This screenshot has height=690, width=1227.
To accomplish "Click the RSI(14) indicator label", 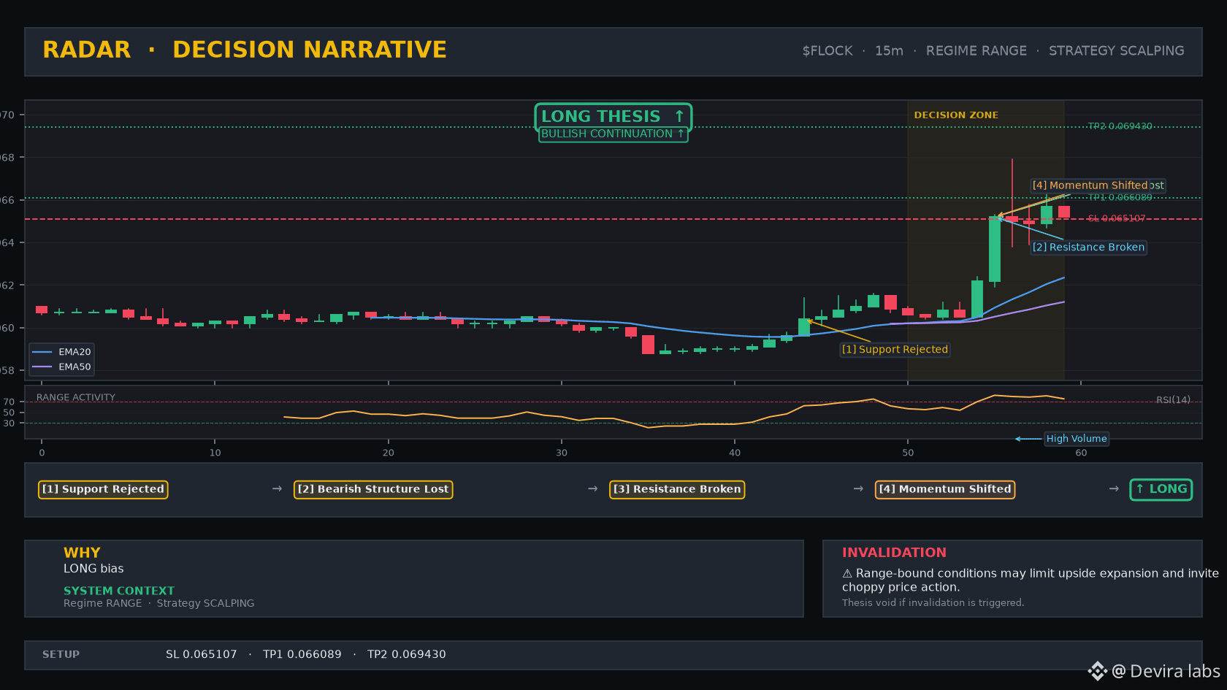I will pos(1173,400).
